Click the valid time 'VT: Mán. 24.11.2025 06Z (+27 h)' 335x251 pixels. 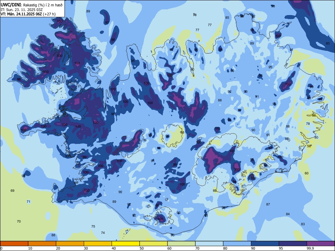[x=28, y=14]
